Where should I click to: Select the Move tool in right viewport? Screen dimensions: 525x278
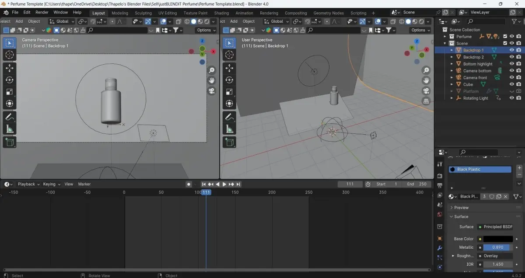click(229, 68)
